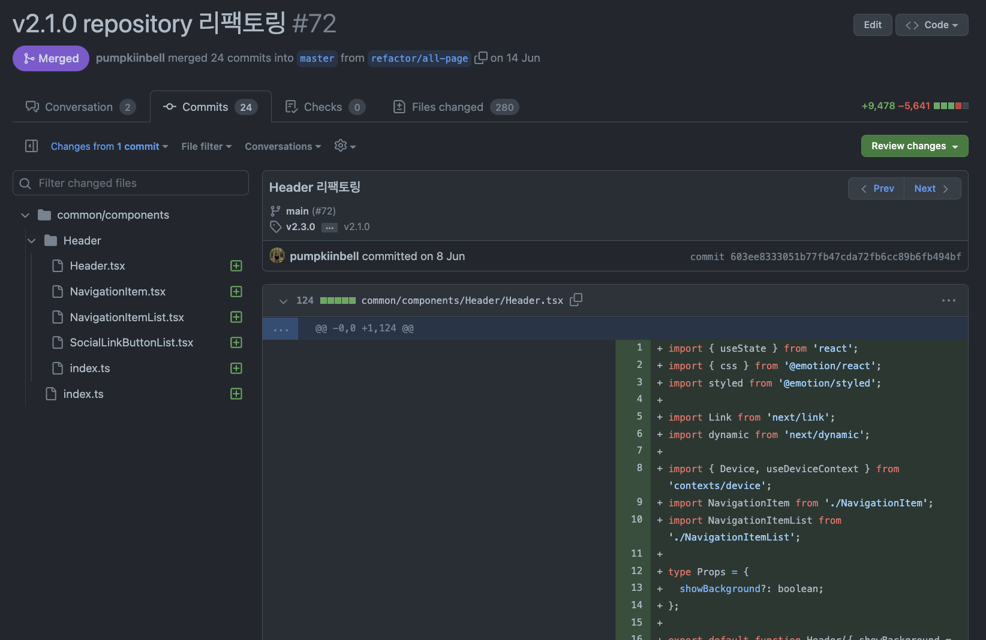Viewport: 986px width, 640px height.
Task: Collapse the Header.tsx diff
Action: tap(283, 301)
